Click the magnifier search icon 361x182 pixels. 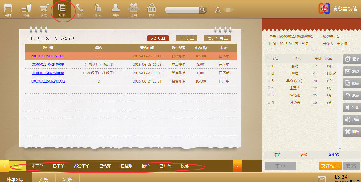coord(203,10)
